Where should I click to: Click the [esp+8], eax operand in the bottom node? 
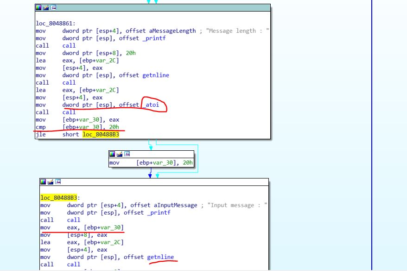87,235
